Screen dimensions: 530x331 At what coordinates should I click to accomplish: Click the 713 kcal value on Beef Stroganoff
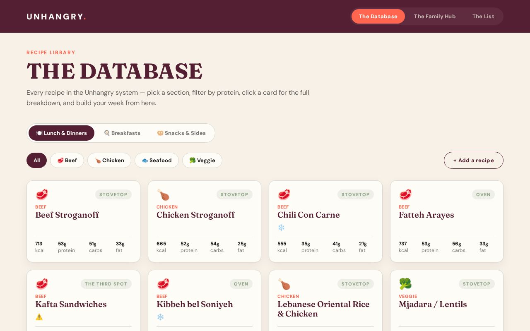tap(39, 244)
